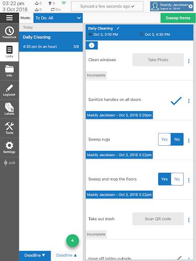Select Yes for Sweep rugs
Image resolution: width=196 pixels, height=261 pixels.
tap(164, 139)
